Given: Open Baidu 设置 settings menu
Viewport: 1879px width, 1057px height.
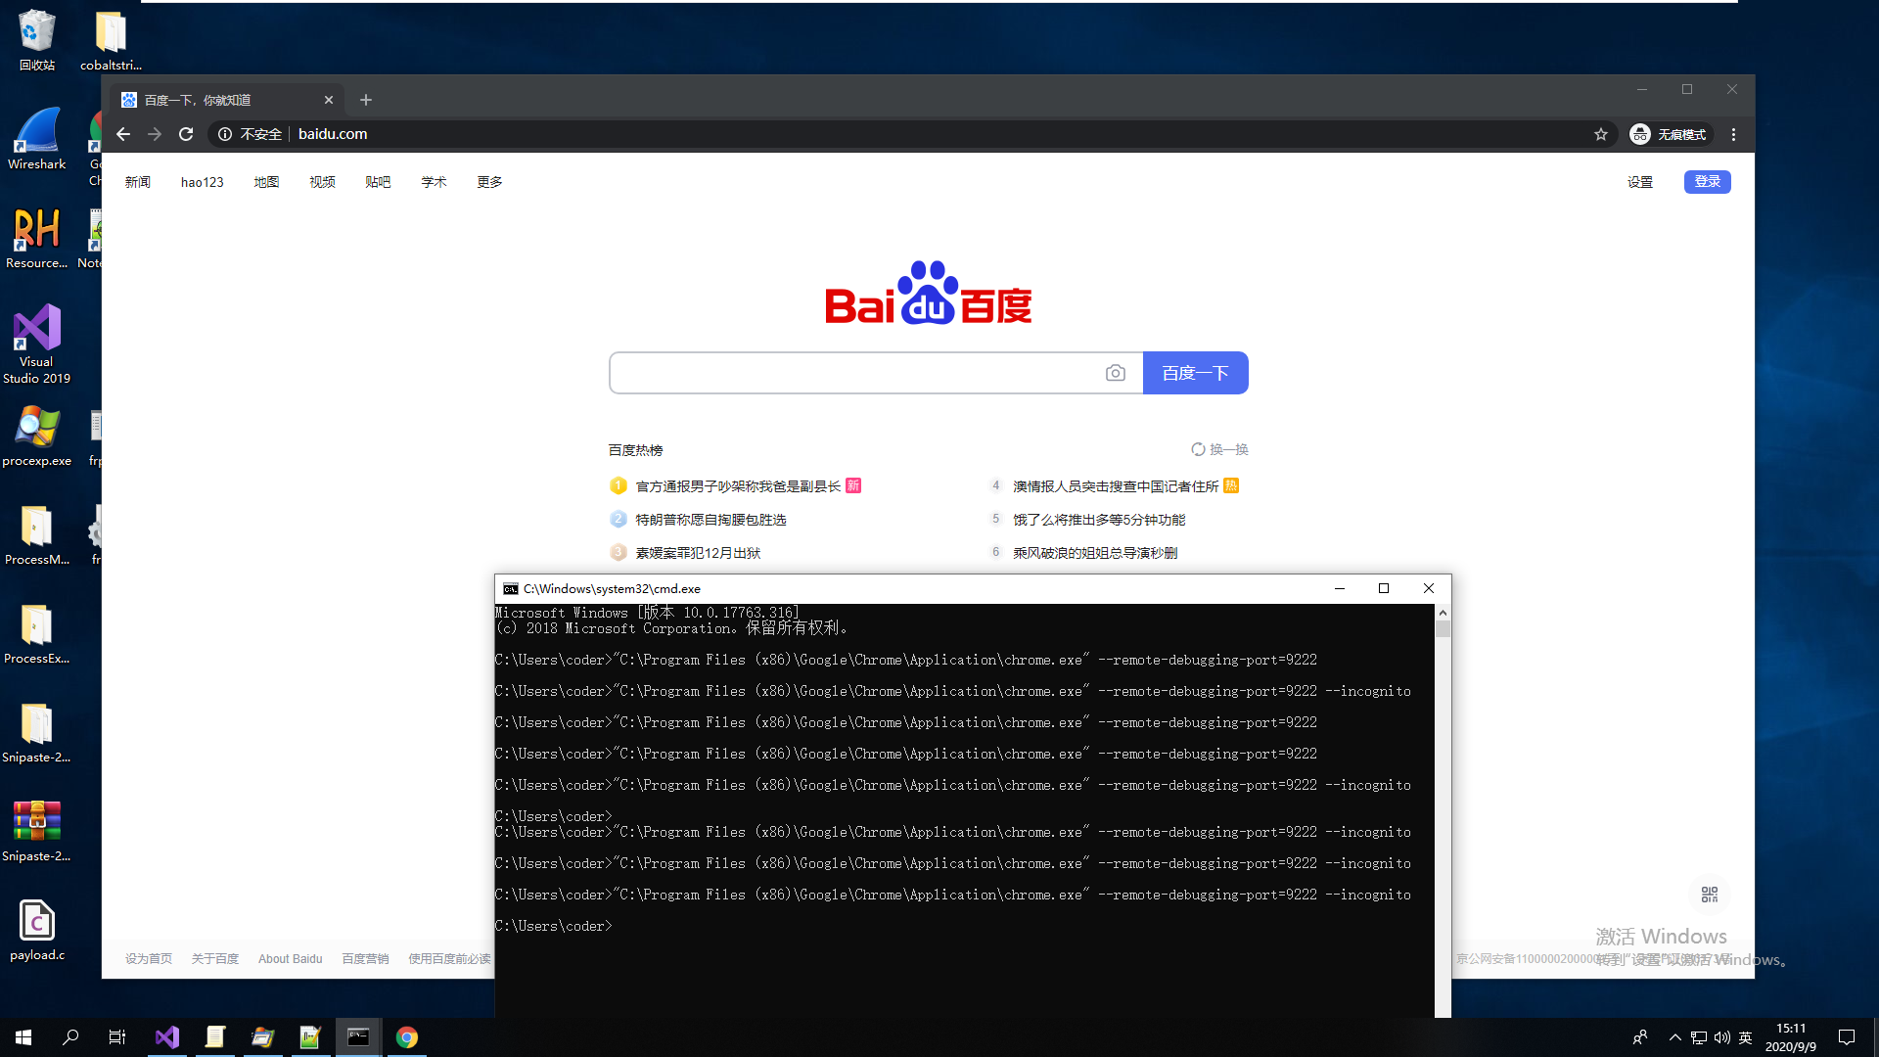Looking at the screenshot, I should 1640,182.
